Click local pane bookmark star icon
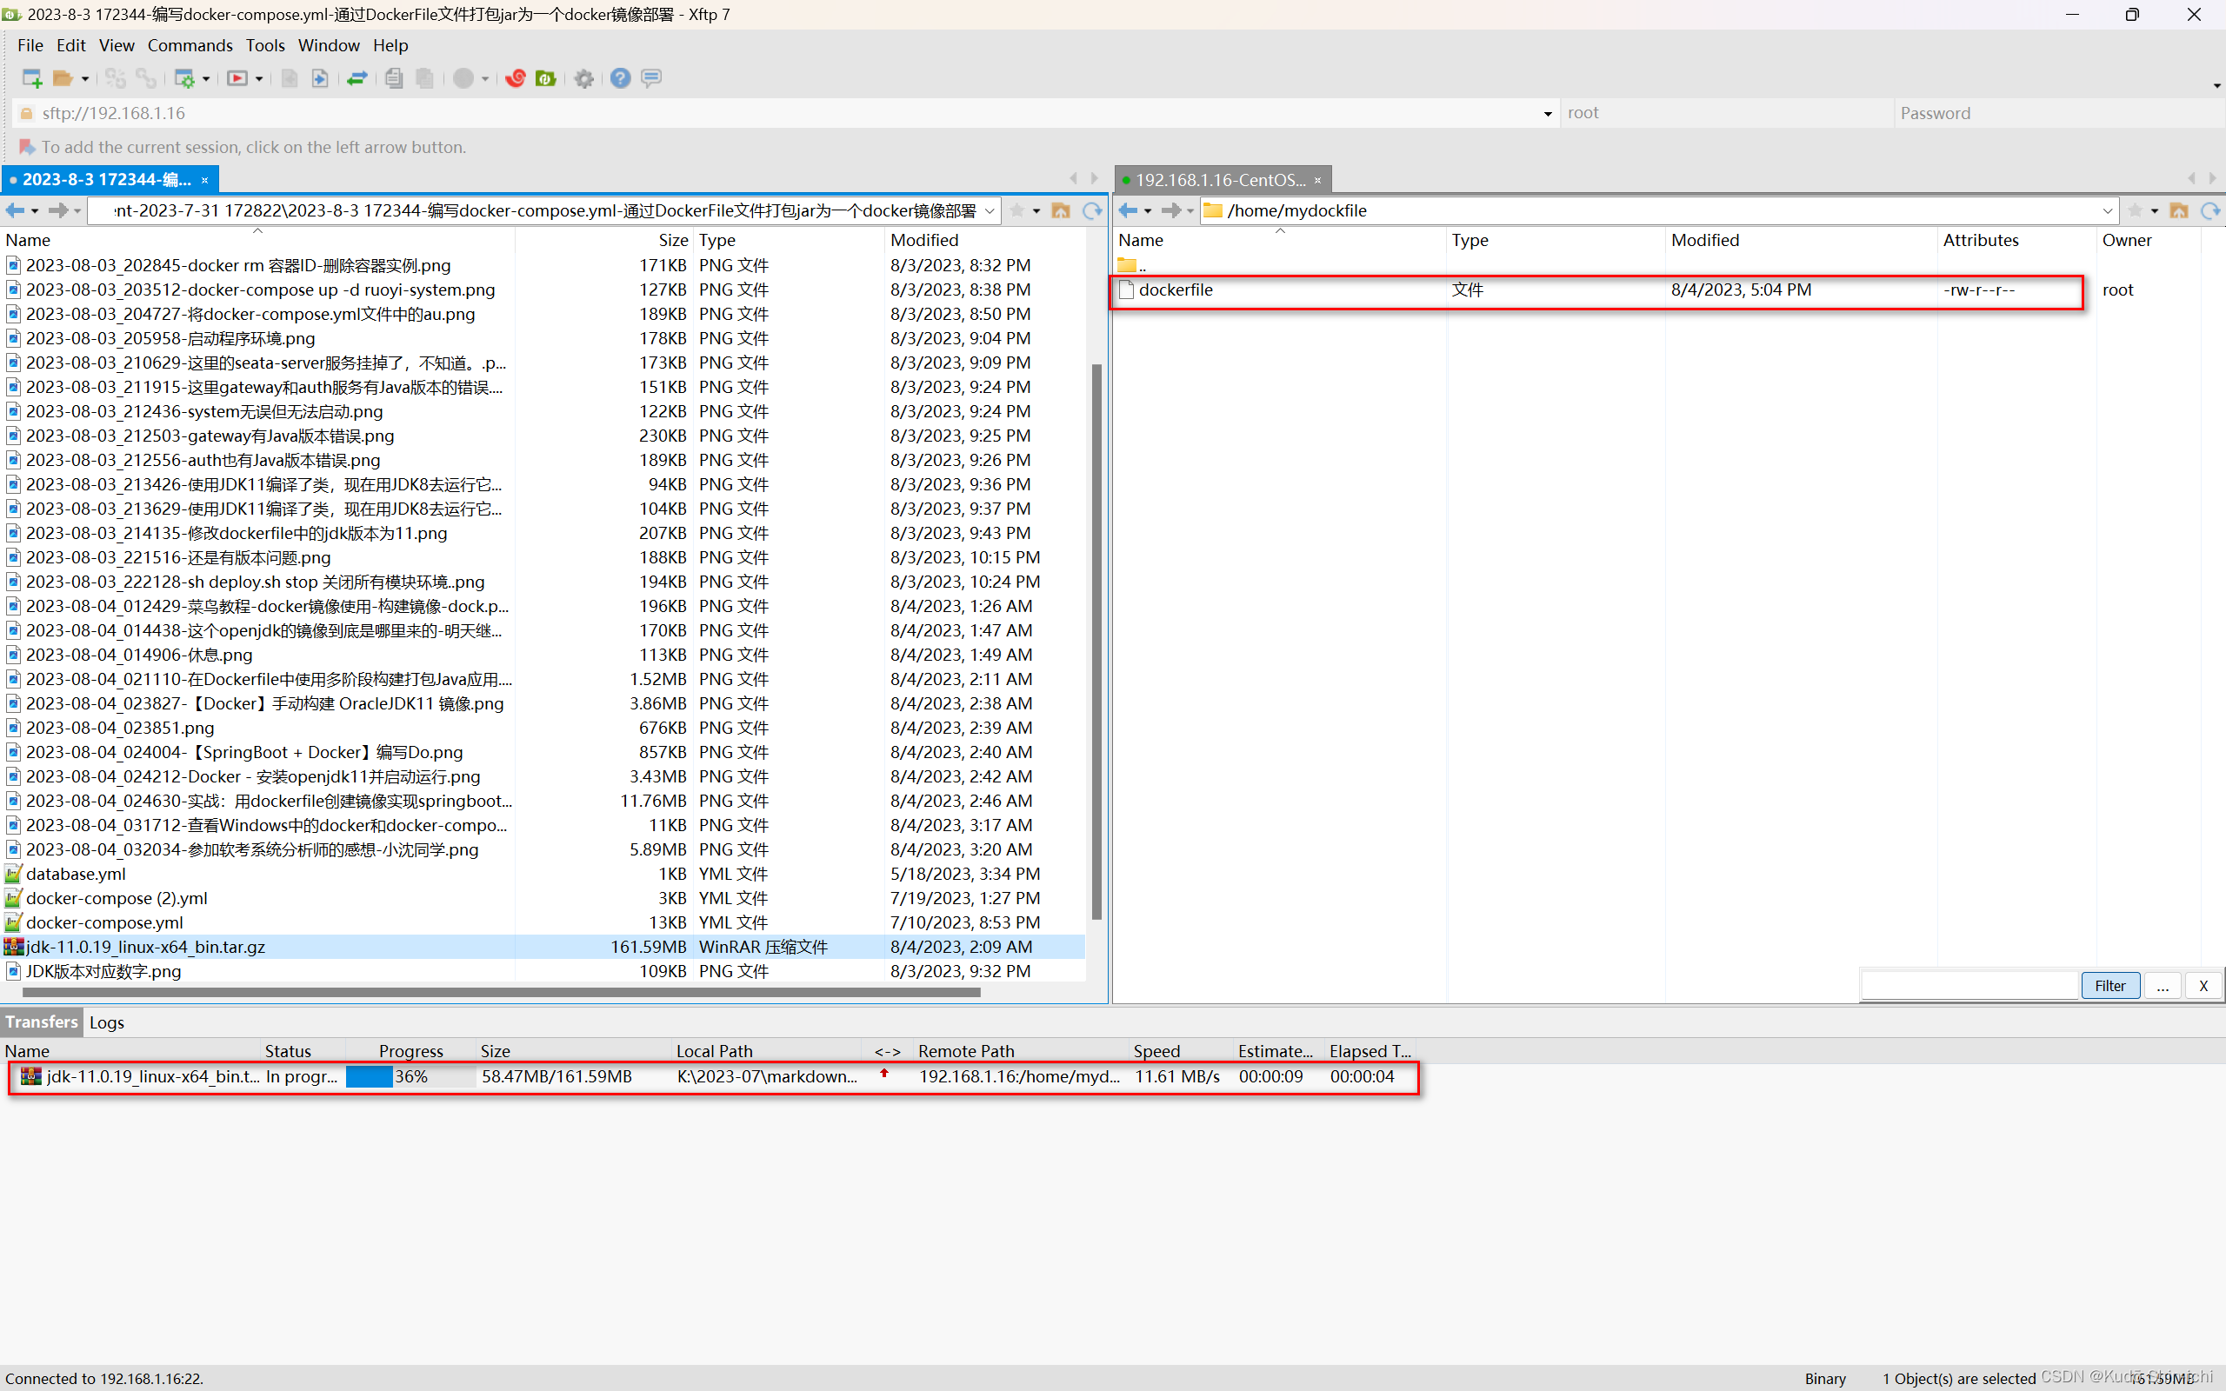2226x1391 pixels. [x=1017, y=210]
